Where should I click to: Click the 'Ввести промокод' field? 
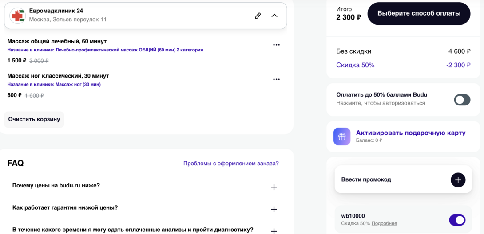(391, 179)
